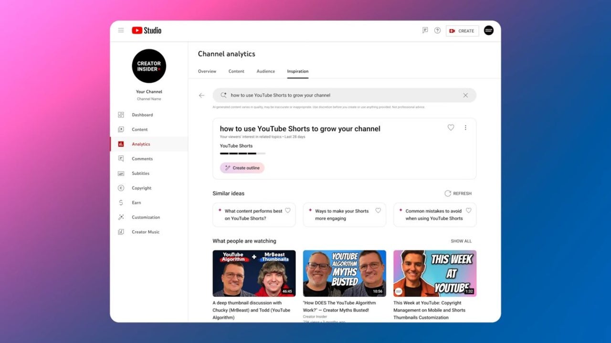611x343 pixels.
Task: Click the Create outline button
Action: [x=242, y=168]
